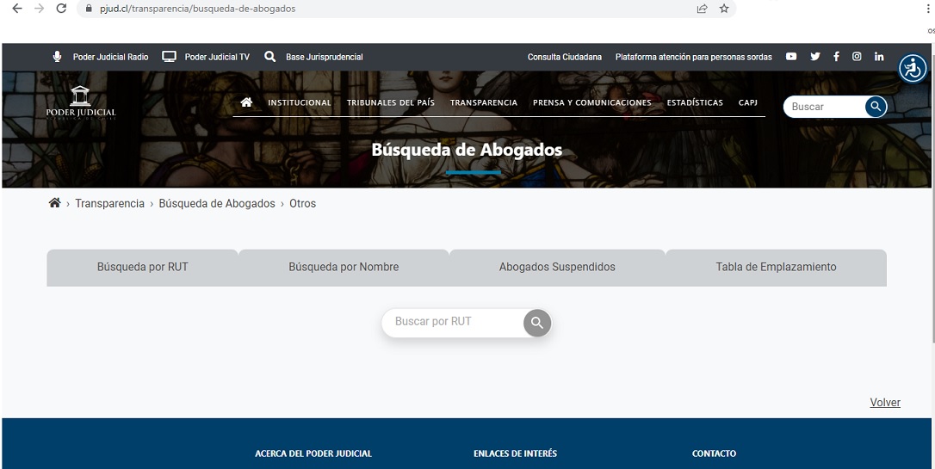Click the share page icon in address bar
This screenshot has height=469, width=935.
point(702,9)
